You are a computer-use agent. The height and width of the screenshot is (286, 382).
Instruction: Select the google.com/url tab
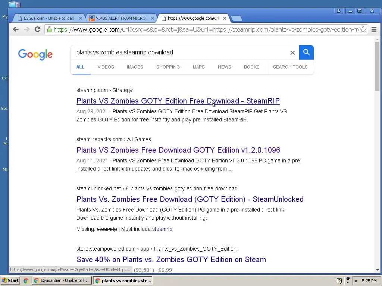point(193,18)
